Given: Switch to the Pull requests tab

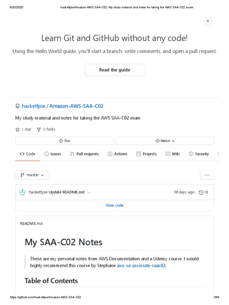Looking at the screenshot, I should pyautogui.click(x=84, y=154).
